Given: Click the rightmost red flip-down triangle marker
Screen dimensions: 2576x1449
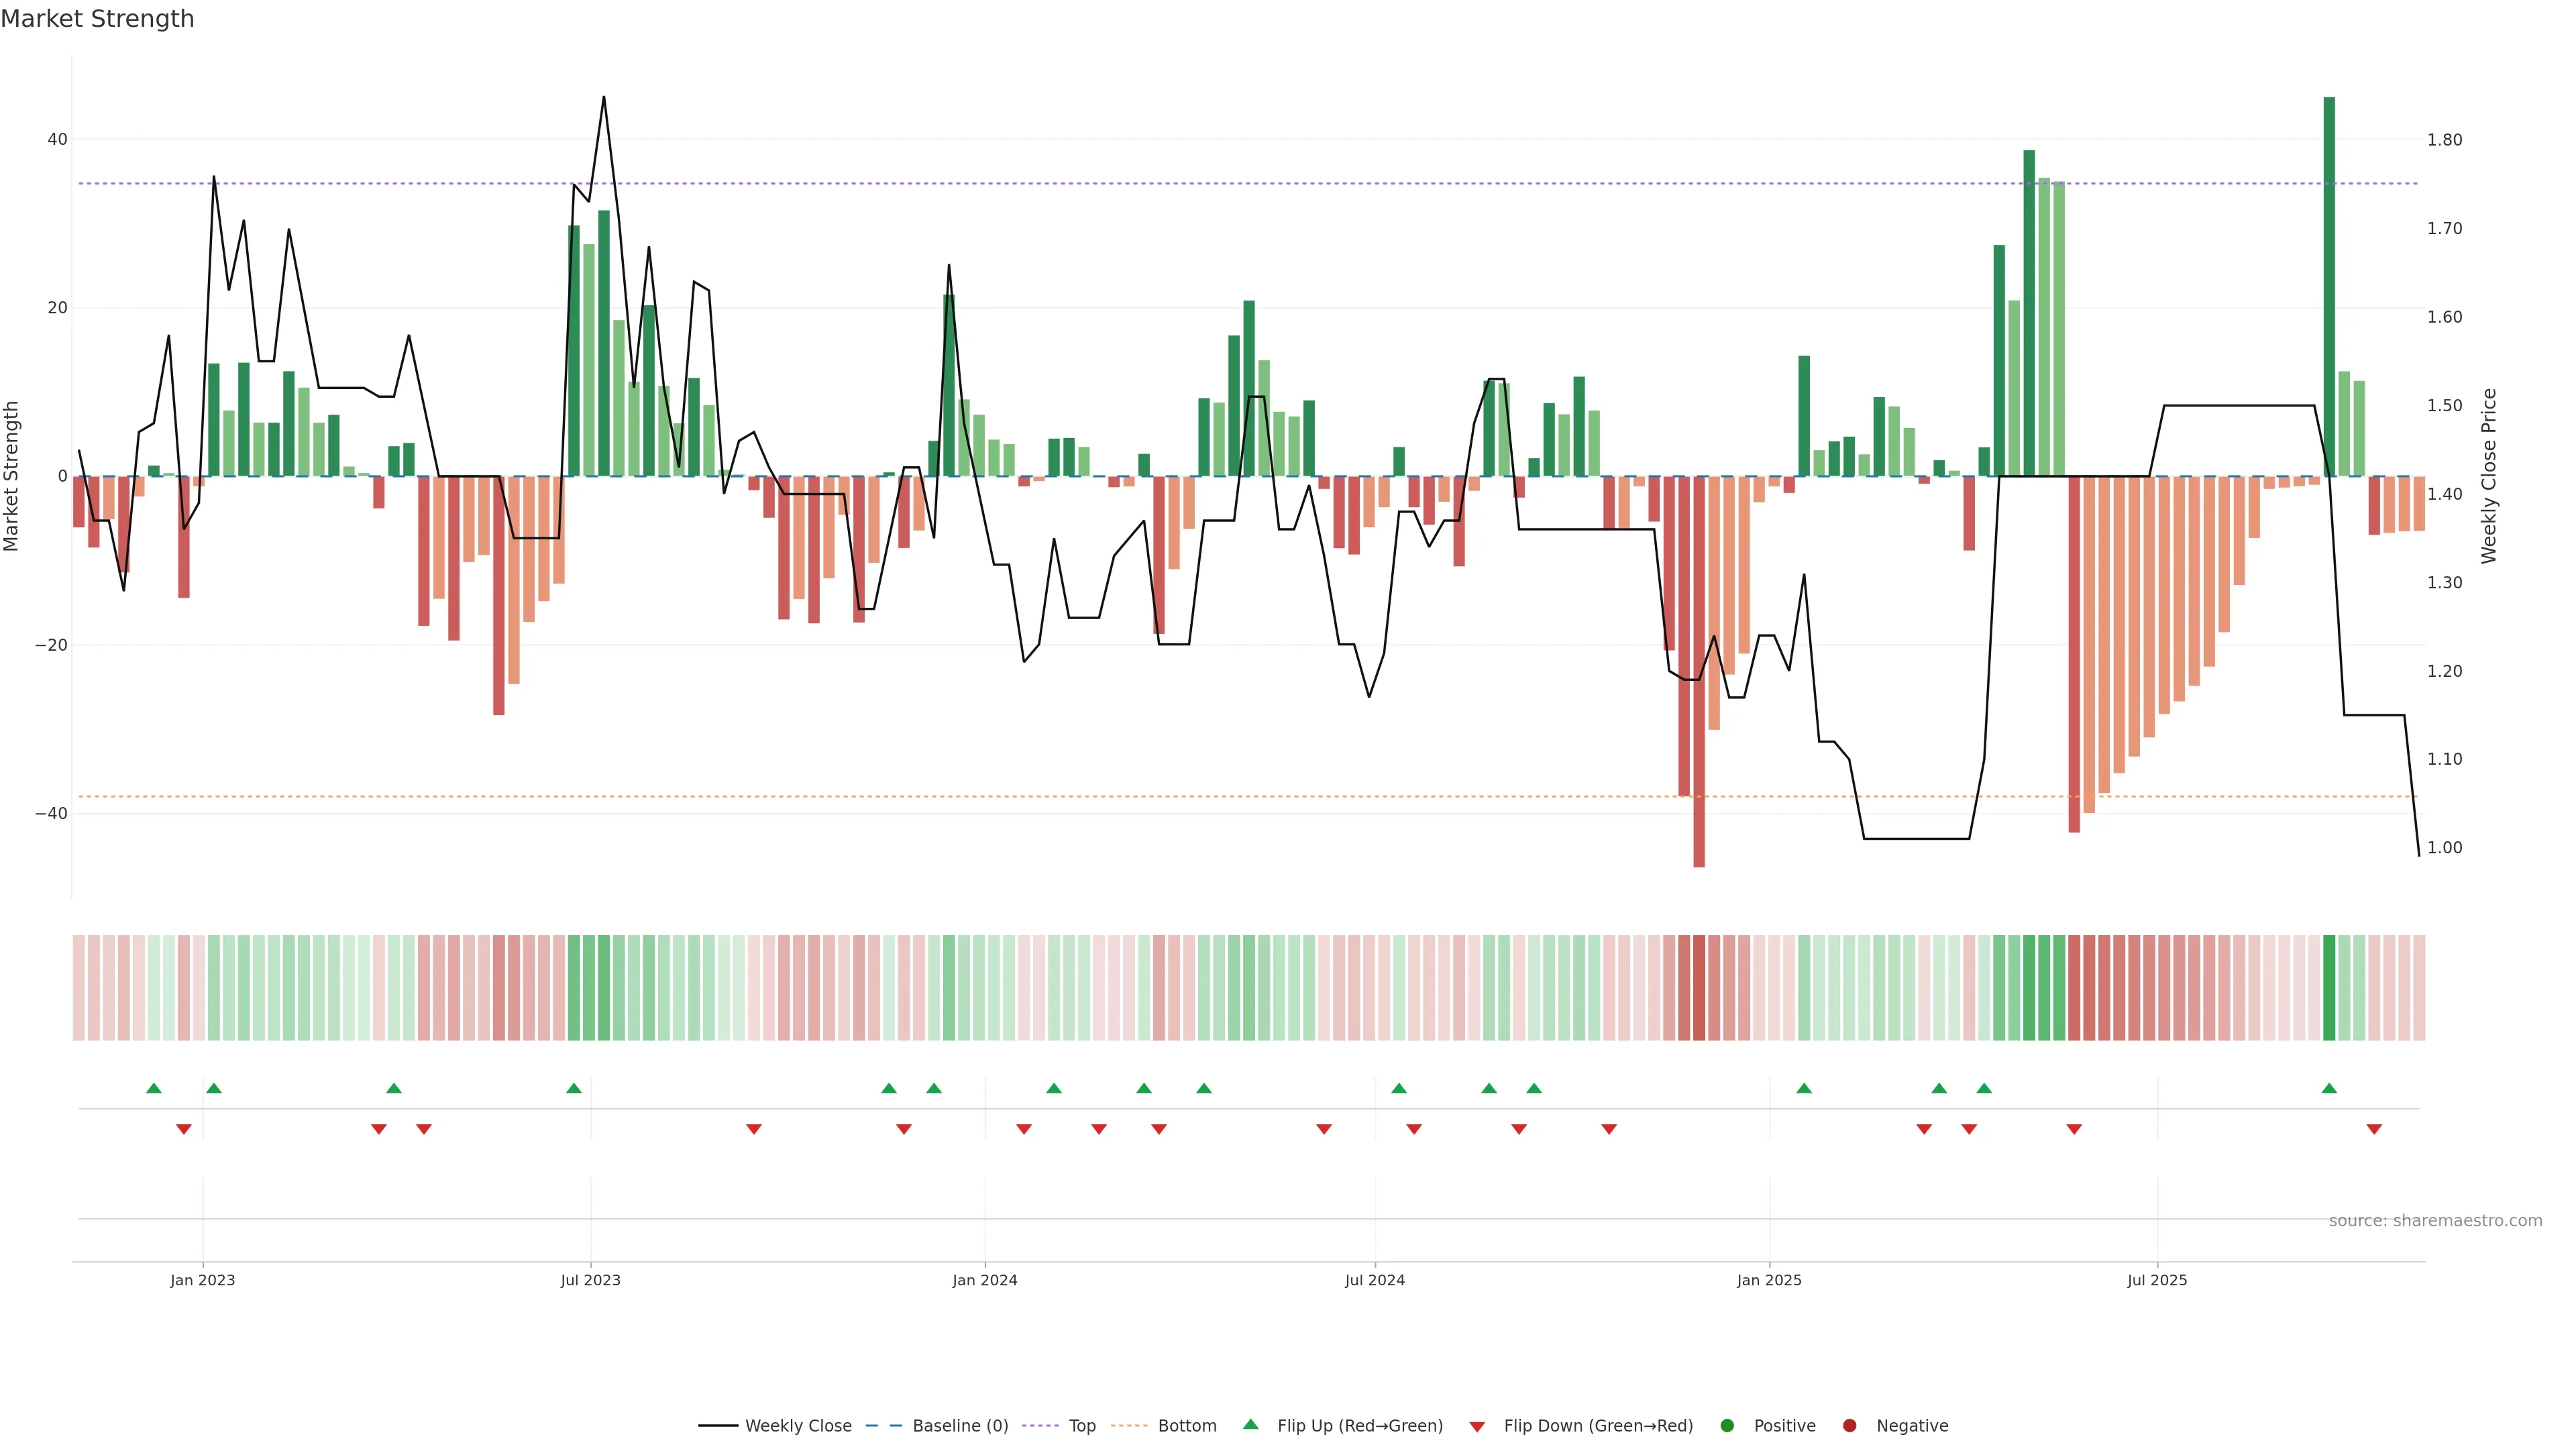Looking at the screenshot, I should coord(2374,1129).
